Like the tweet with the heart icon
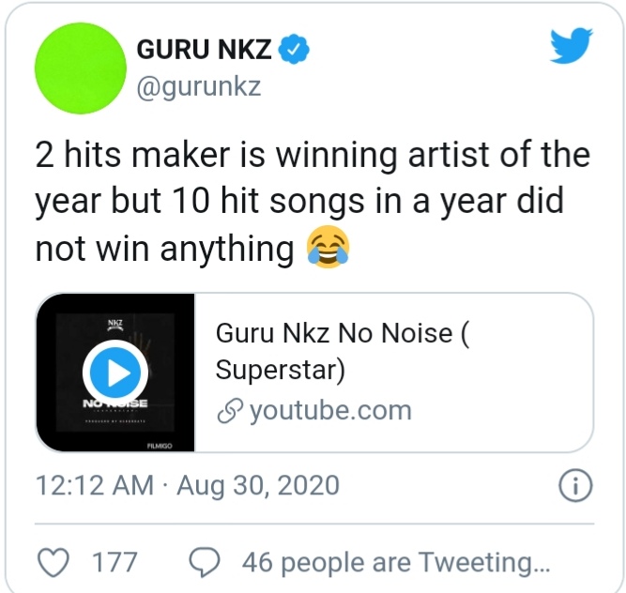Image resolution: width=626 pixels, height=593 pixels. click(58, 562)
